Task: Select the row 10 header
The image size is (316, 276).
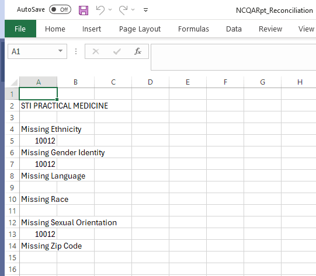Action: 12,199
